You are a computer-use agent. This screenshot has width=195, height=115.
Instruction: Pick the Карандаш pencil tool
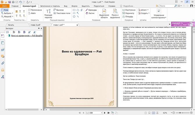(x=91, y=10)
